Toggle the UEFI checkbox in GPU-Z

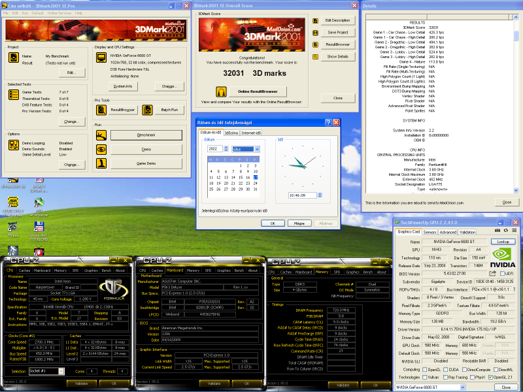click(502, 273)
